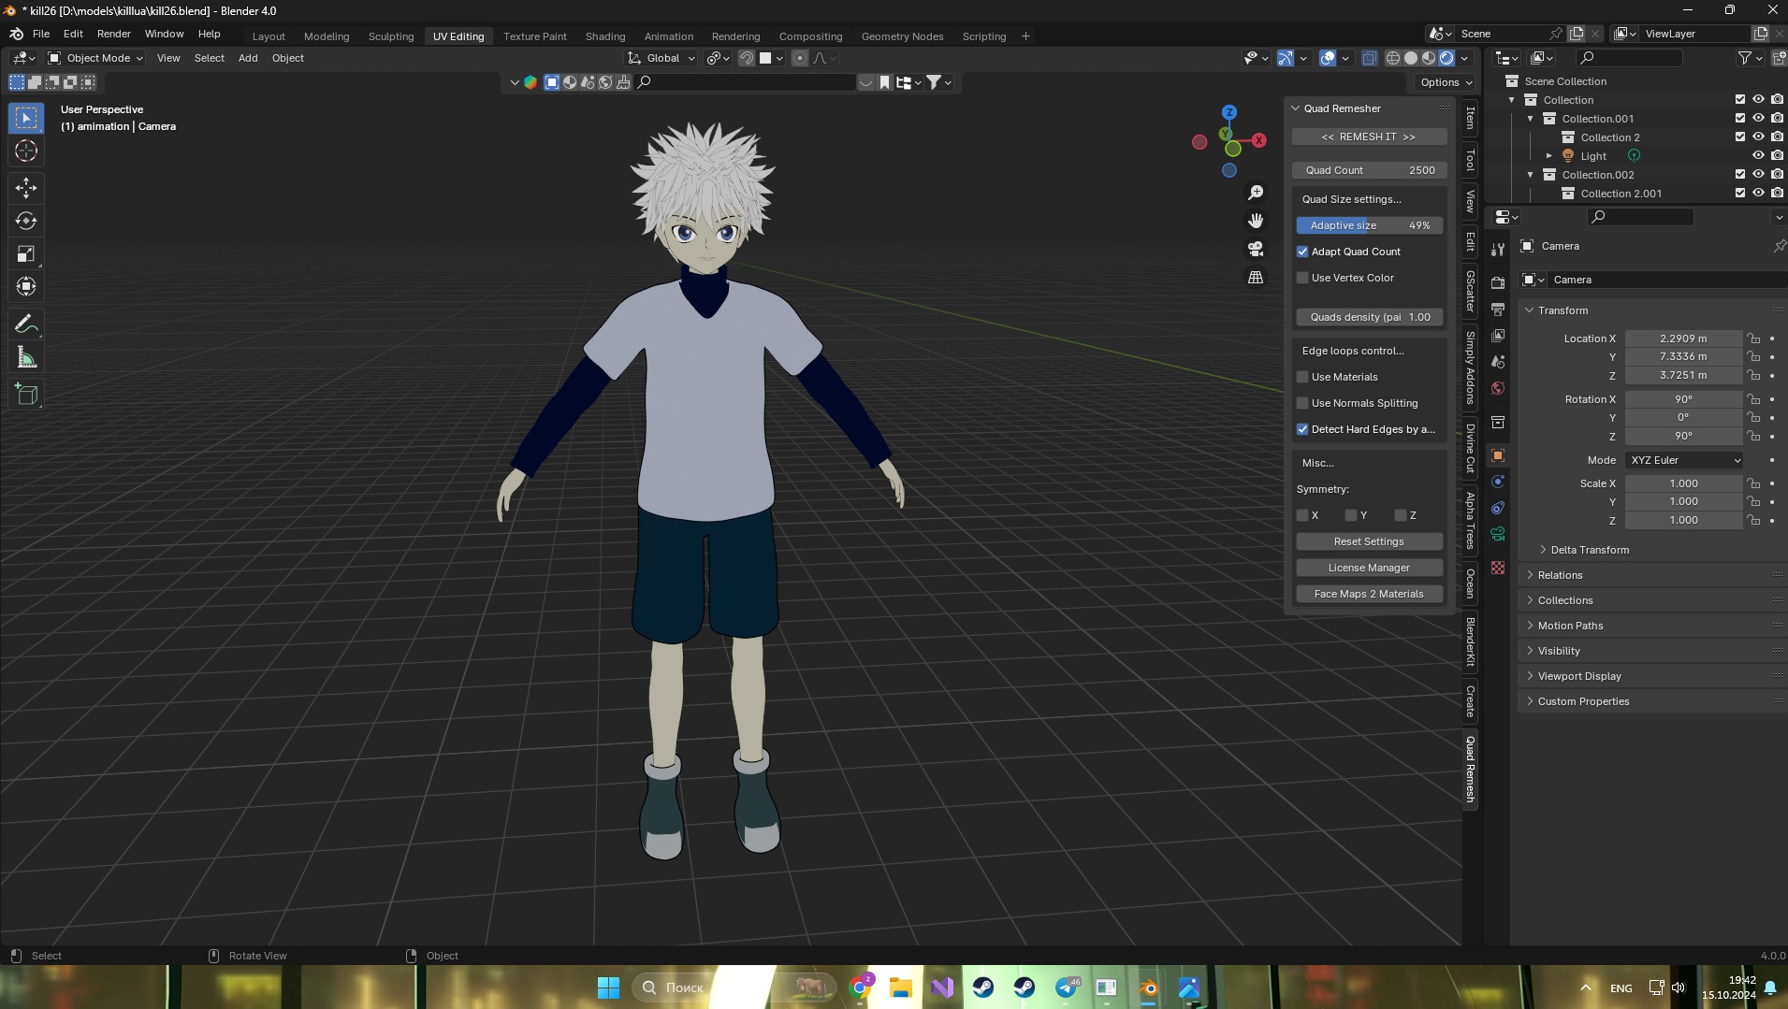Select the Scale tool

(26, 253)
